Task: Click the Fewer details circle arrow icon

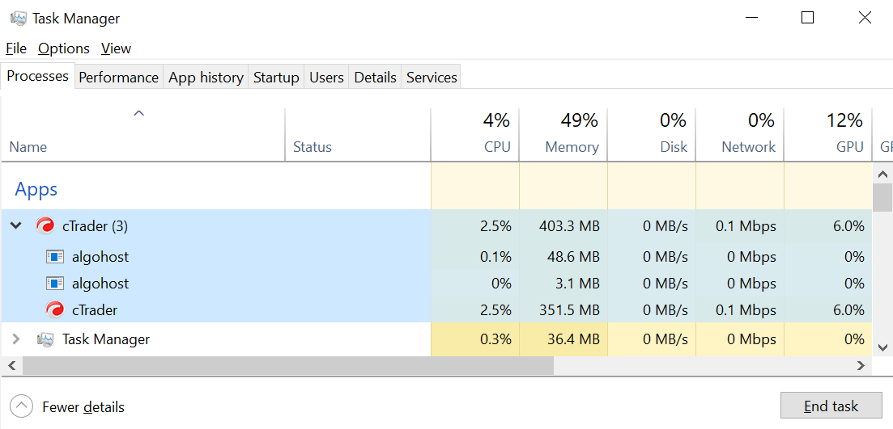Action: click(22, 406)
